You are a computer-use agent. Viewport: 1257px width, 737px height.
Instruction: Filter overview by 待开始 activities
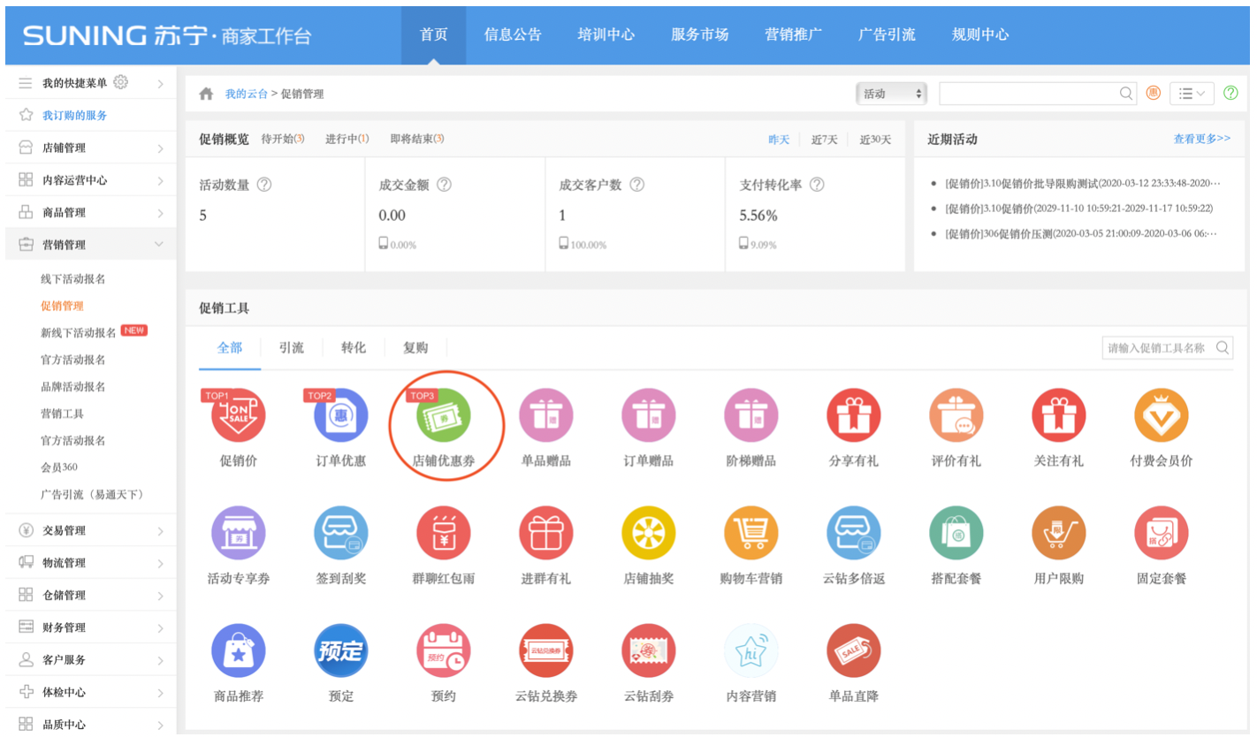[x=283, y=139]
